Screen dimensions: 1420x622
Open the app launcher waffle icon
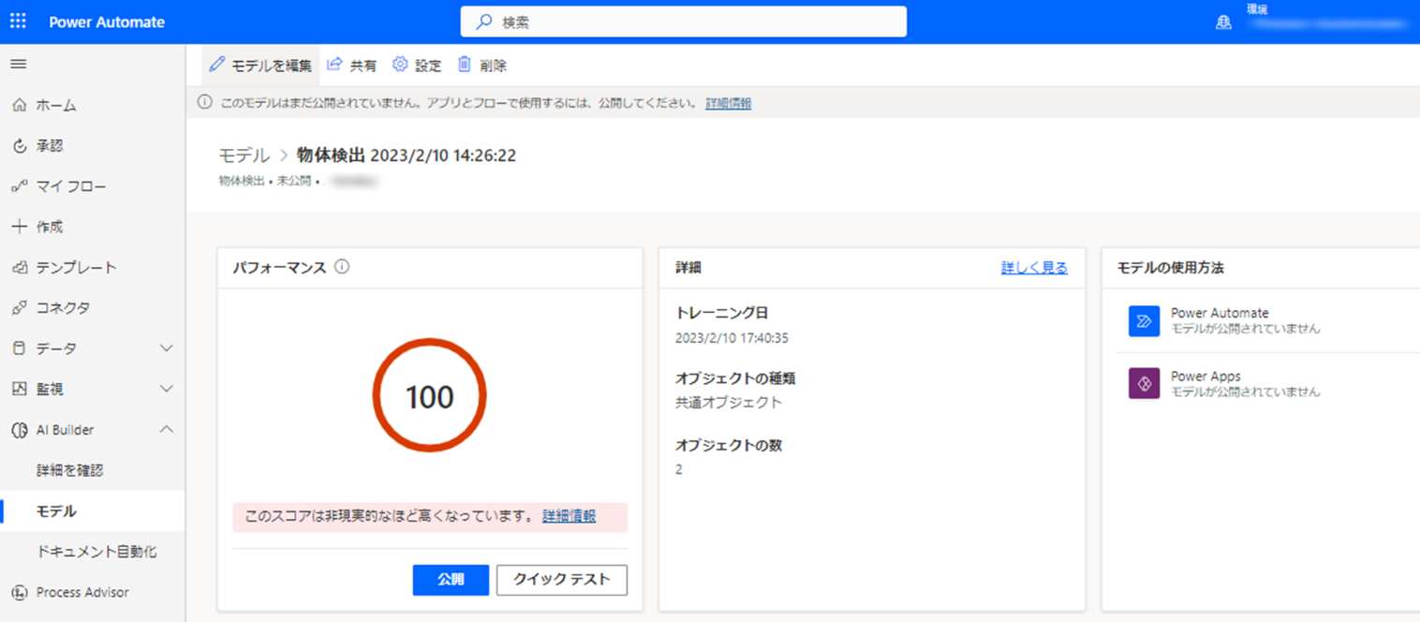[18, 22]
